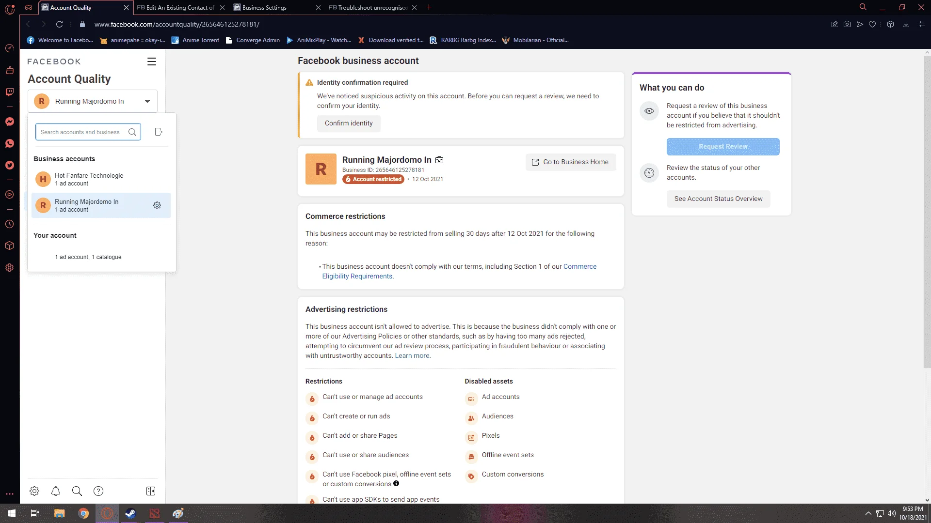
Task: Click the Windows Start button
Action: (12, 513)
